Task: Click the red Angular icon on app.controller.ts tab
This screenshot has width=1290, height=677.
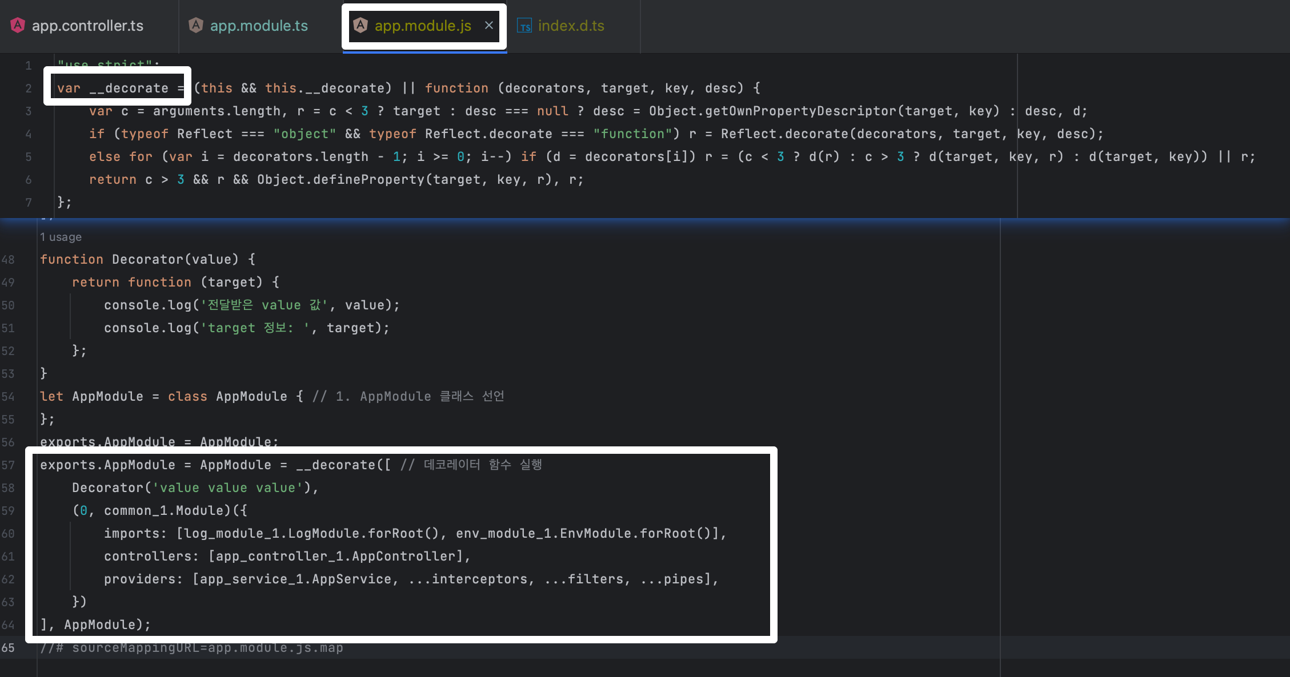Action: pos(18,25)
